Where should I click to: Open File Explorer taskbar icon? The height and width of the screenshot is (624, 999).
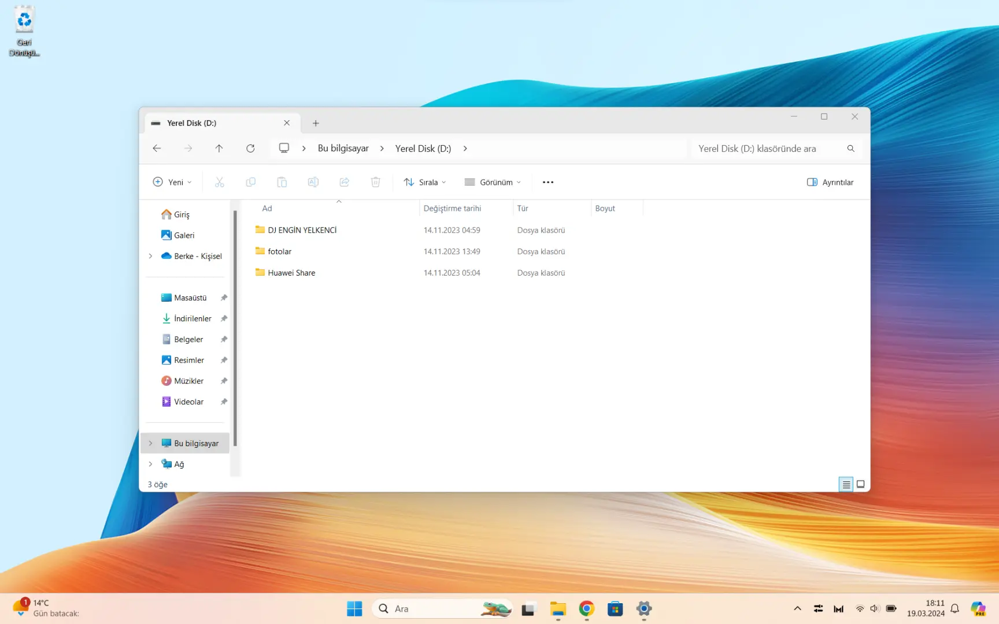coord(558,608)
